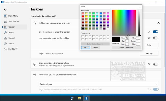Screen dimensions: 166x101
Task: Pick the black basic color swatch
Action: [83, 28]
